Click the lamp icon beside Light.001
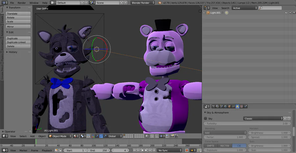 click(208, 13)
